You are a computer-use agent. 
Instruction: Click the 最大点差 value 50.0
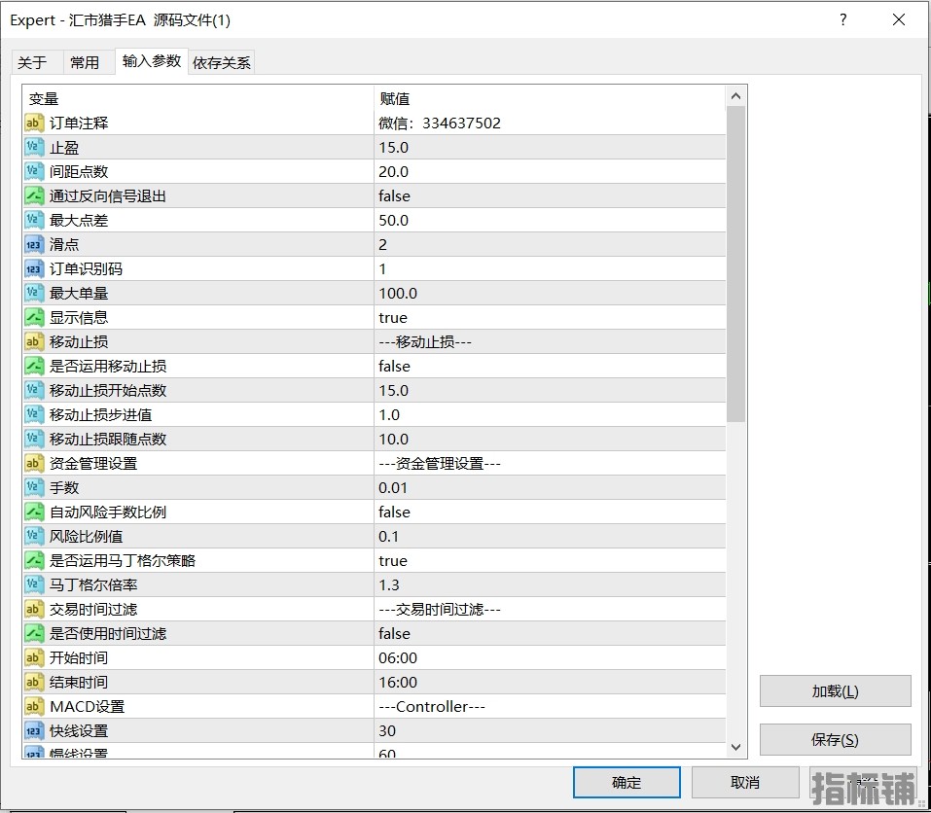point(394,220)
